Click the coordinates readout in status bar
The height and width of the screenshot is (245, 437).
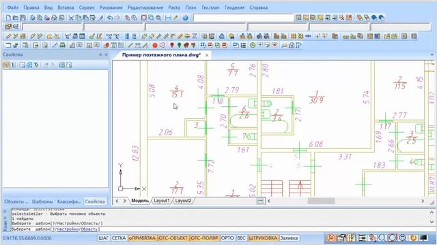click(27, 238)
